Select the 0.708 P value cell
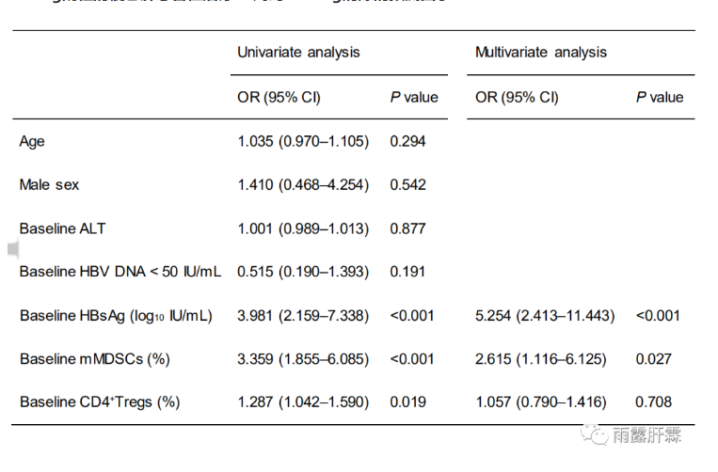The width and height of the screenshot is (718, 472). pos(654,402)
